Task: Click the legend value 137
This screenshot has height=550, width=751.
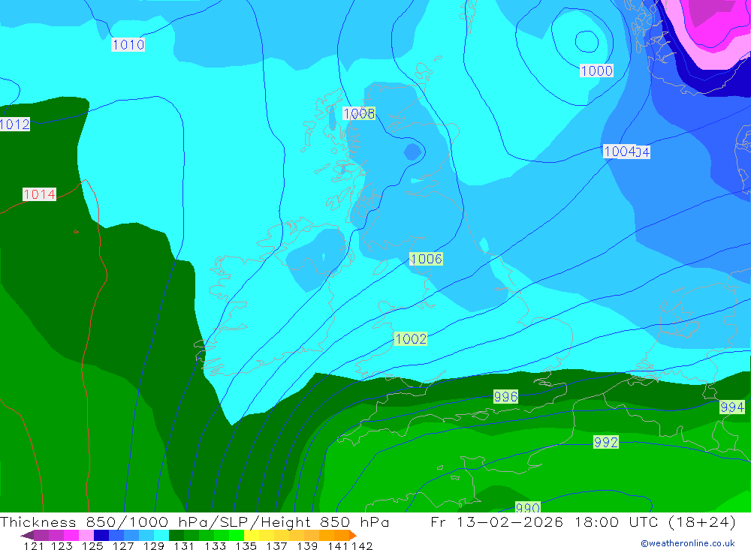Action: coord(277,546)
